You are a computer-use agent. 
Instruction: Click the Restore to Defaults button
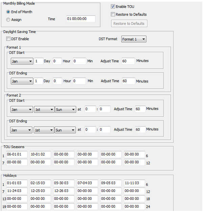tap(129, 24)
